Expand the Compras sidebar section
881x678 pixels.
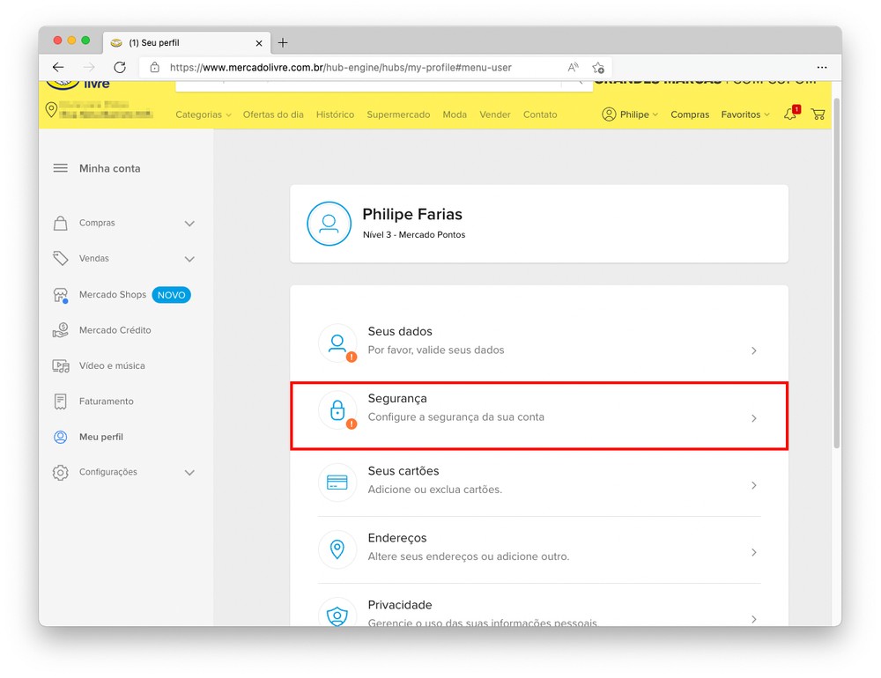[189, 224]
